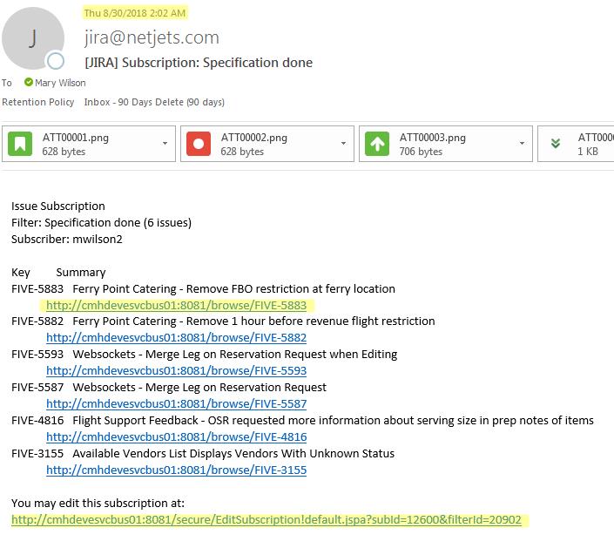Click the FIVE-5593 issue key text
Image resolution: width=614 pixels, height=548 pixels.
pos(37,354)
